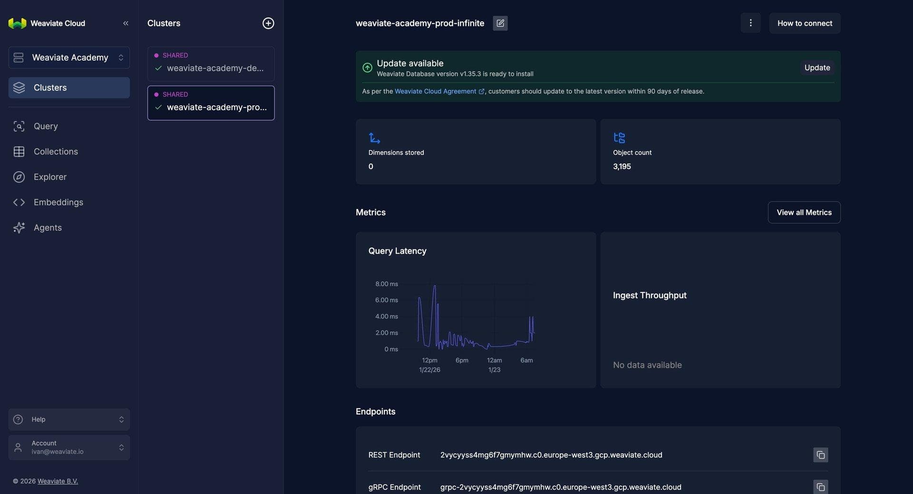Open the Weaviate Academy organization selector
This screenshot has height=494, width=913.
coord(69,58)
